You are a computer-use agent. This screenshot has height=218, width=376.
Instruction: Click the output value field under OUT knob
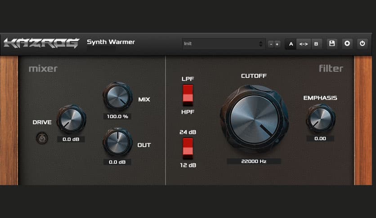click(117, 162)
